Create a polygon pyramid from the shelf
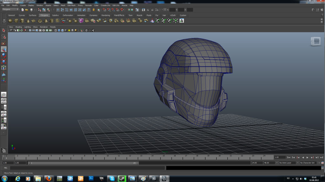This screenshot has width=325, height=182. (x=46, y=21)
